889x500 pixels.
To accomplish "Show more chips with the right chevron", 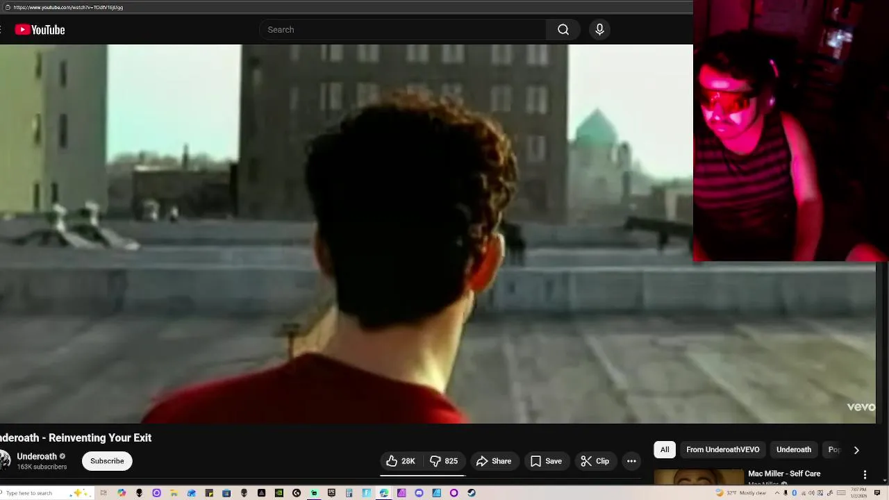I will pyautogui.click(x=856, y=450).
